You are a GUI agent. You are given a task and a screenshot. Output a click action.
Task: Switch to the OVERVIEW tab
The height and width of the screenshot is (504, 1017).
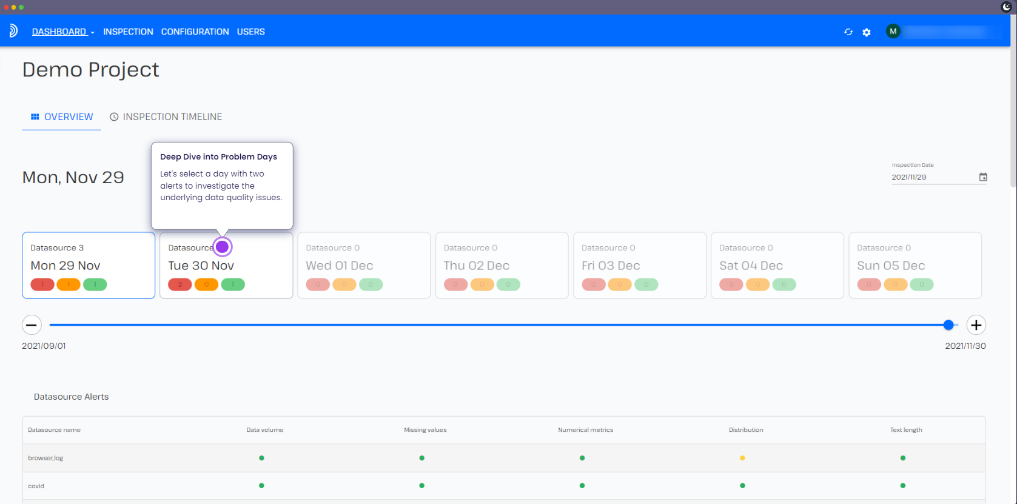pyautogui.click(x=62, y=116)
